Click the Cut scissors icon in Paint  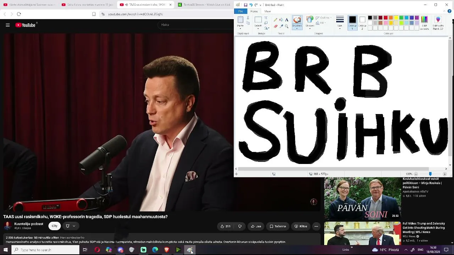point(248,18)
